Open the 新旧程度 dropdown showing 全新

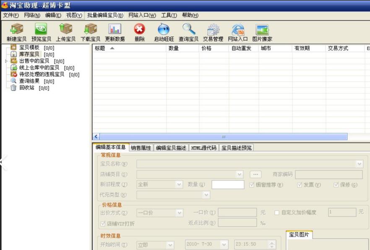180,184
